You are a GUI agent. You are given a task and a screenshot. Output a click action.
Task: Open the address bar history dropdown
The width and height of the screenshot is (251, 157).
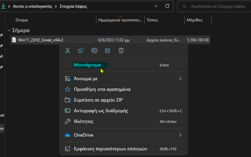coord(156,6)
